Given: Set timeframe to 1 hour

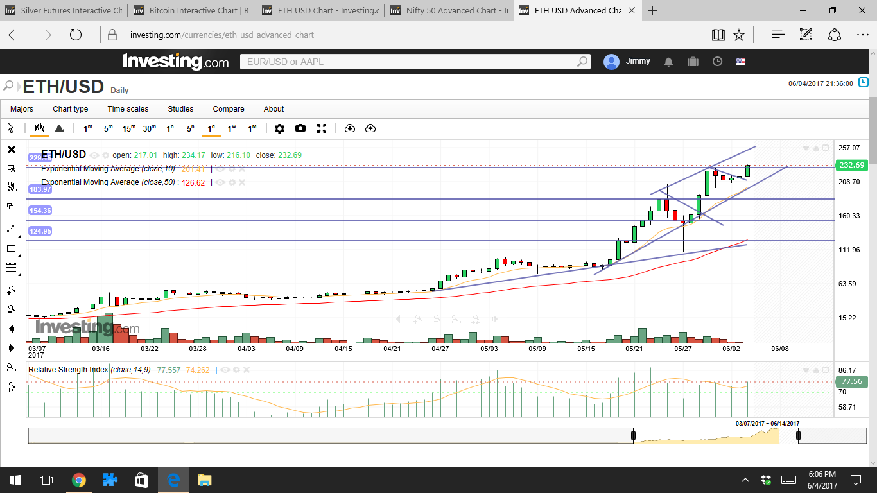Looking at the screenshot, I should [170, 128].
